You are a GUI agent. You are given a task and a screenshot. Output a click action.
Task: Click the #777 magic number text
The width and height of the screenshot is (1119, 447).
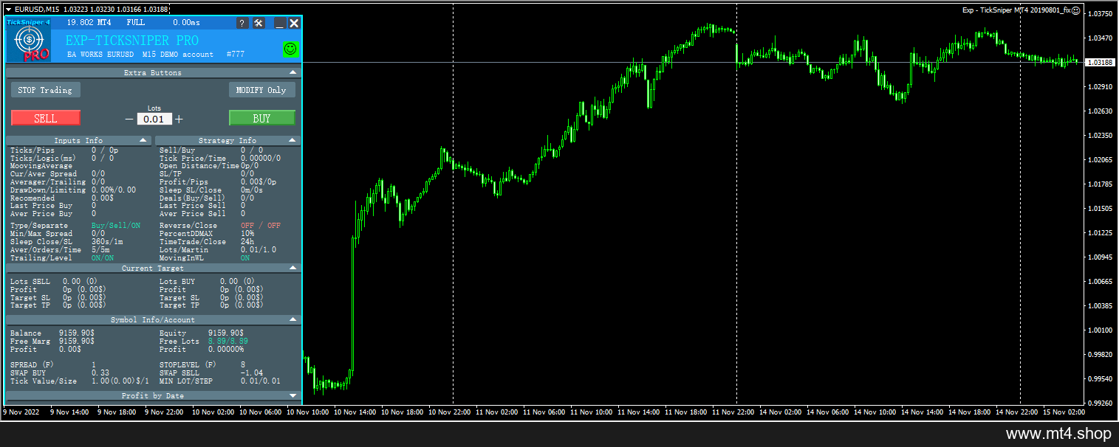click(x=235, y=55)
